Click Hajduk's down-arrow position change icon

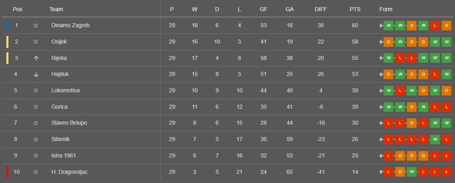point(36,74)
